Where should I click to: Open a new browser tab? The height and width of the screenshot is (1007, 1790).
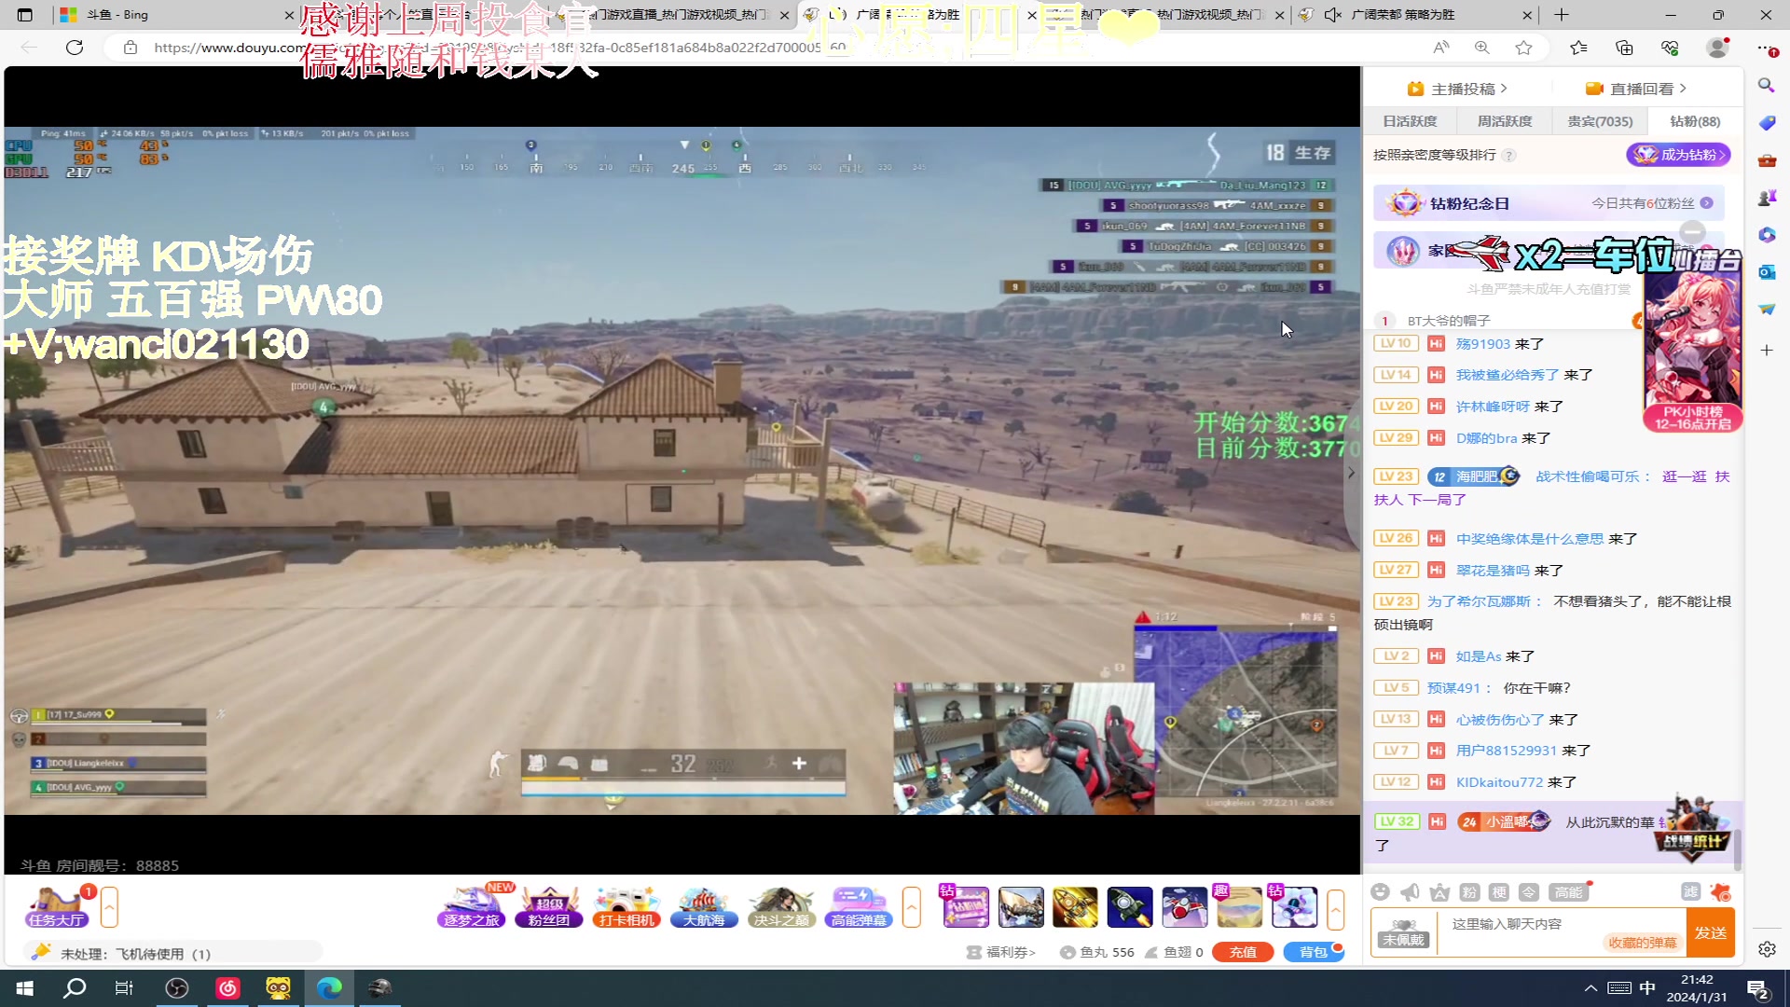pos(1562,15)
